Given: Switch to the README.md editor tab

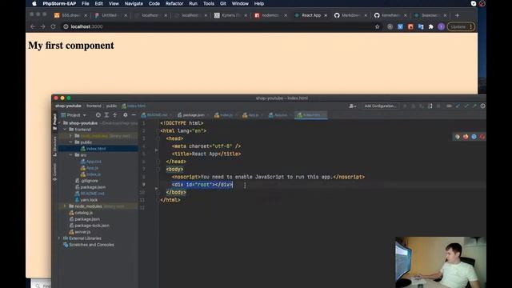Looking at the screenshot, I should click(x=156, y=115).
